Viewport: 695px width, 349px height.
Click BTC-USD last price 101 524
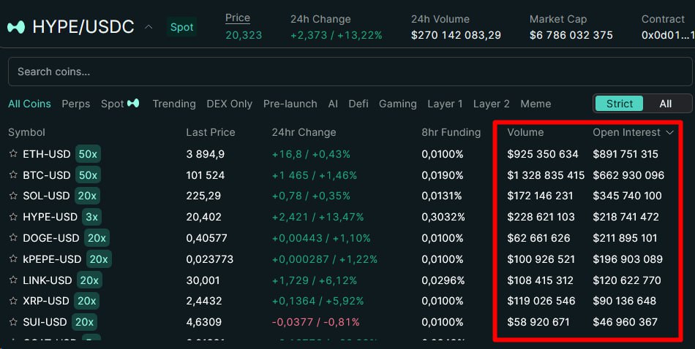click(x=206, y=175)
